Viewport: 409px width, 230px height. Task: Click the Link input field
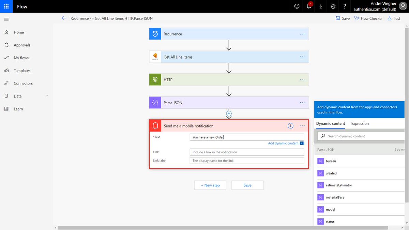[x=247, y=152]
